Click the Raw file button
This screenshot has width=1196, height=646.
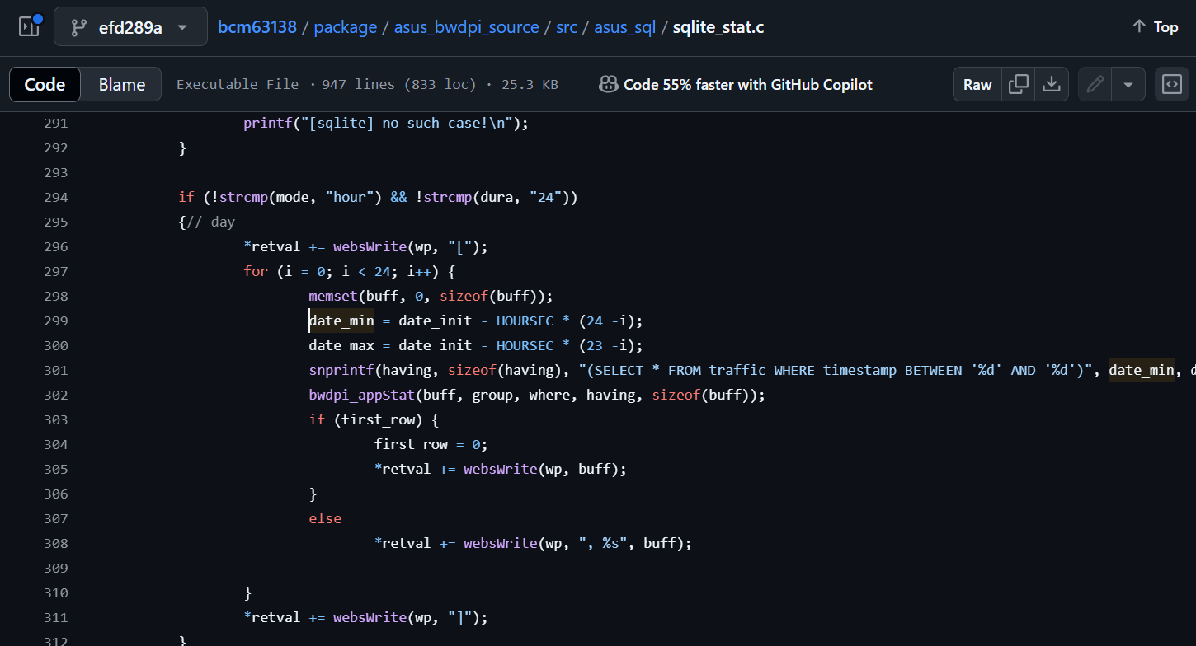coord(977,85)
